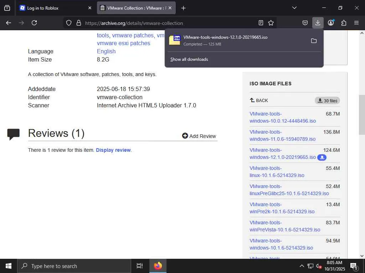Click the 68.7M file size text

[333, 114]
